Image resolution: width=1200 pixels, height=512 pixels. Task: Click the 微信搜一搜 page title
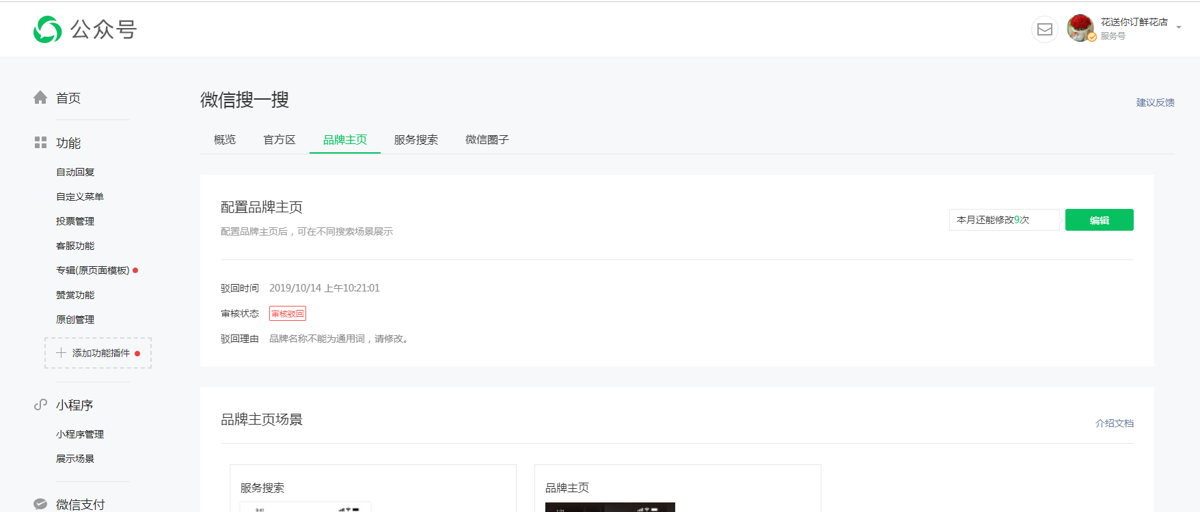click(245, 100)
